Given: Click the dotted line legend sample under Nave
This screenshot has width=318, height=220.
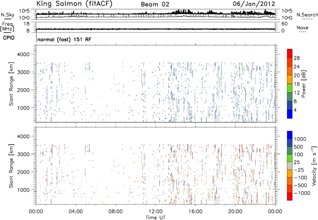Looking at the screenshot, I should pos(302,32).
